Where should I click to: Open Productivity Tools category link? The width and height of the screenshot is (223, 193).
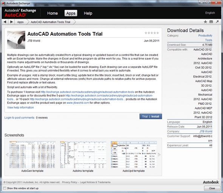click(205, 38)
